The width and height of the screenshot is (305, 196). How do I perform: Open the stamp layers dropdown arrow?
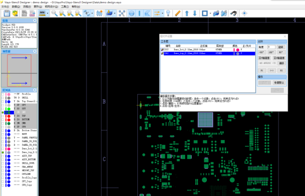[x=115, y=13]
